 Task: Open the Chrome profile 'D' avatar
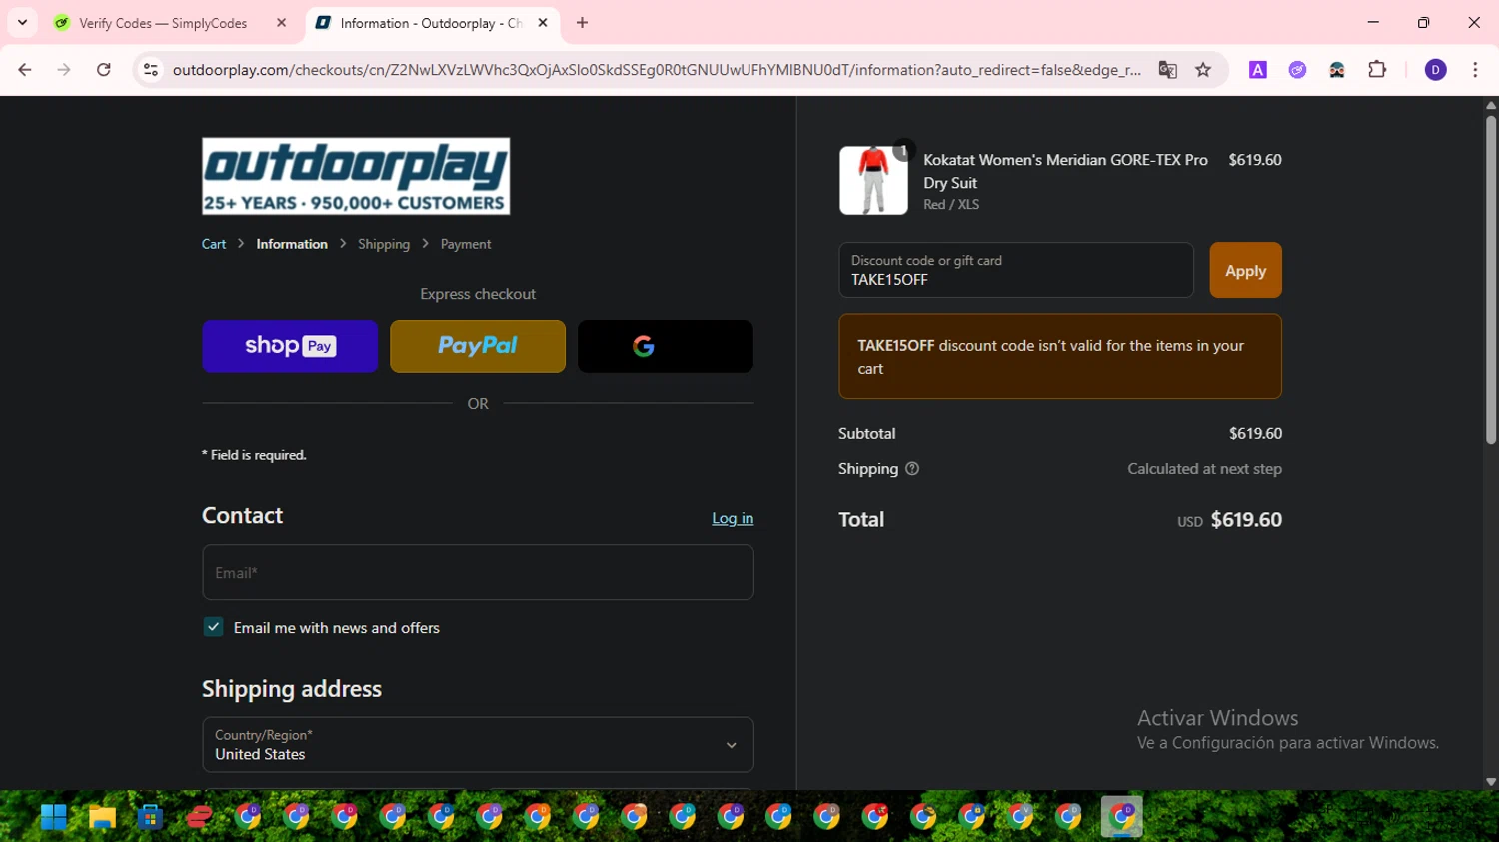[x=1435, y=70]
